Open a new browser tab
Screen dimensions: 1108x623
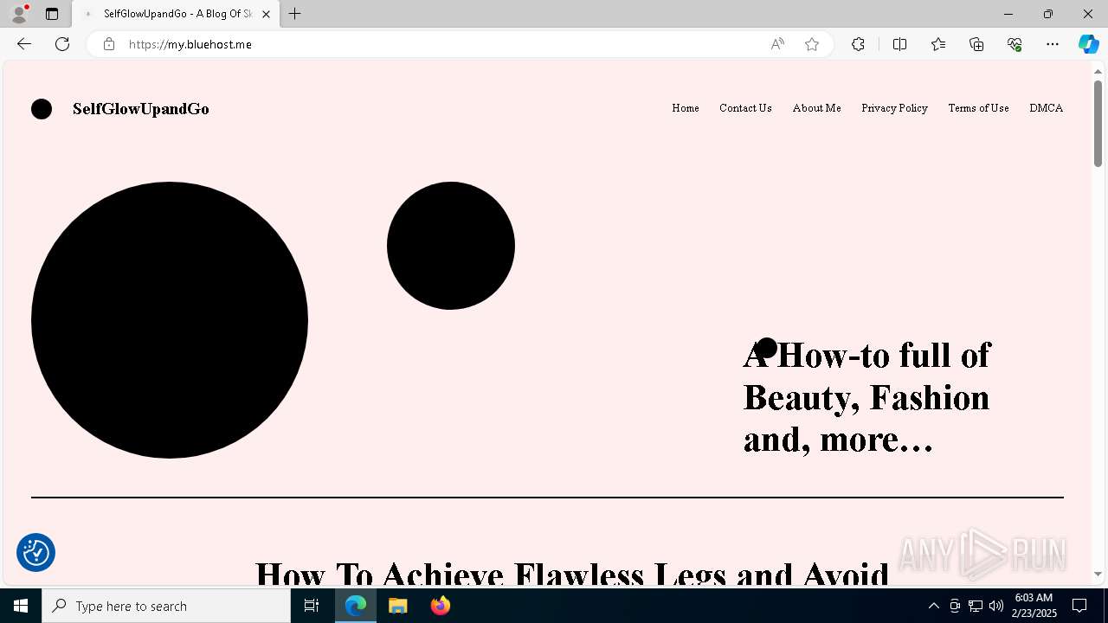(295, 14)
